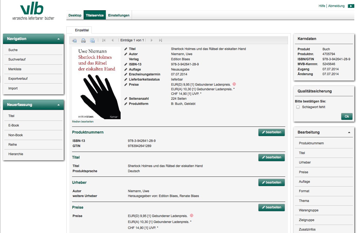Screen dimensions: 357x233
Task: Click the Abmeldung logout link
Action: (336, 6)
